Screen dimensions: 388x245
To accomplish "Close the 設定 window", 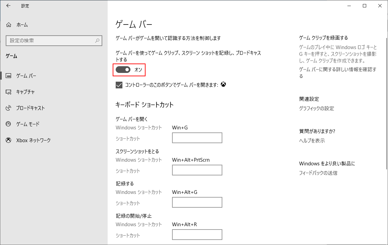I will coord(380,6).
